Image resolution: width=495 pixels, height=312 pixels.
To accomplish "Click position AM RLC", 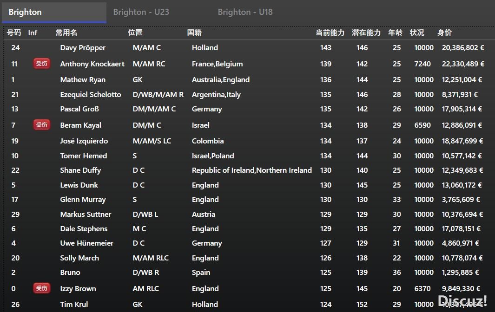I will pyautogui.click(x=146, y=288).
